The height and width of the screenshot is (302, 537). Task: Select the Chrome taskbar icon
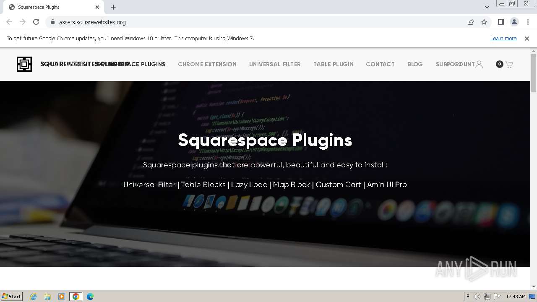pos(76,297)
